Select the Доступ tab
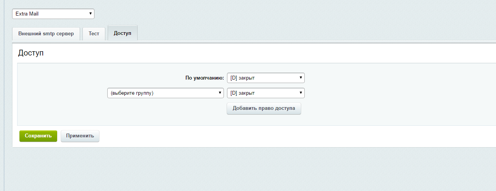This screenshot has height=191, width=496. (x=122, y=33)
